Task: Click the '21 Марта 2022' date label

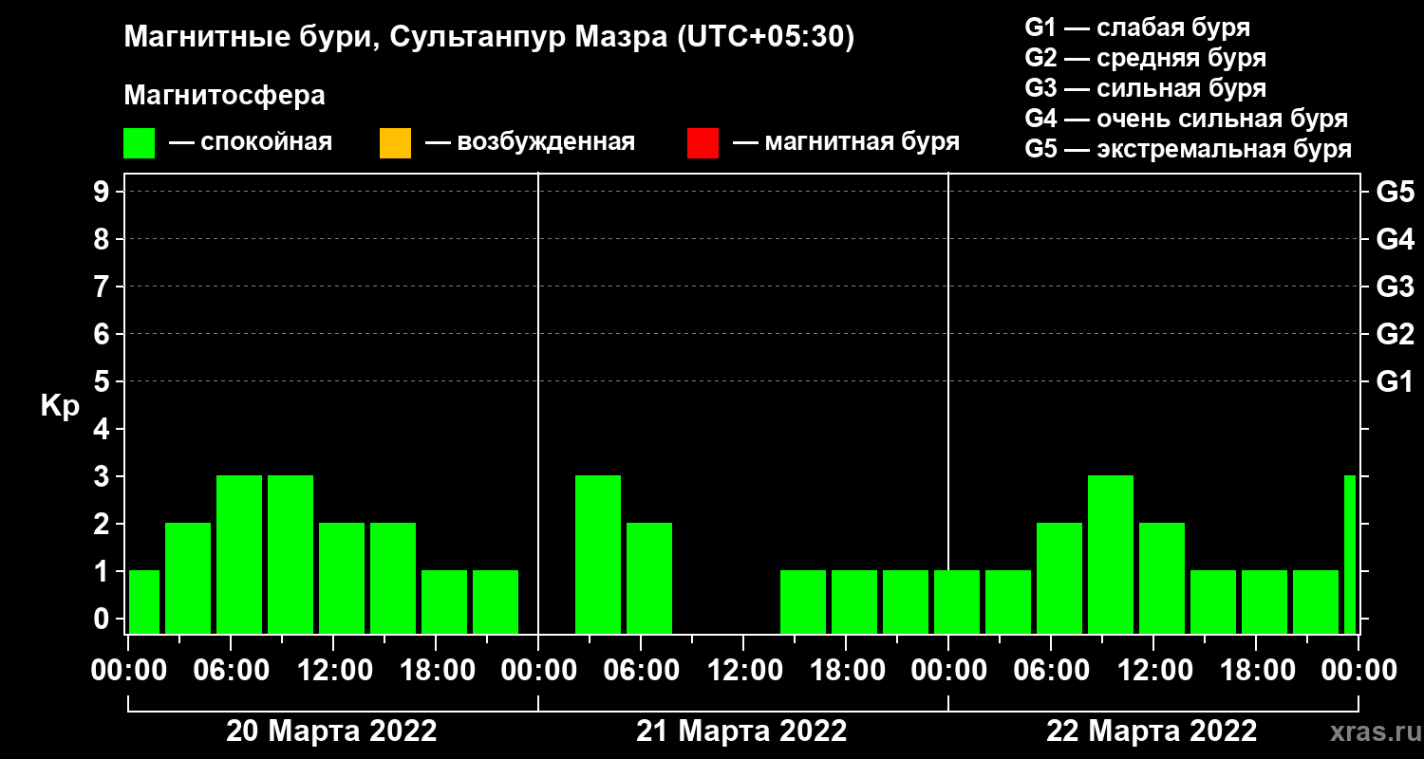Action: pos(741,731)
